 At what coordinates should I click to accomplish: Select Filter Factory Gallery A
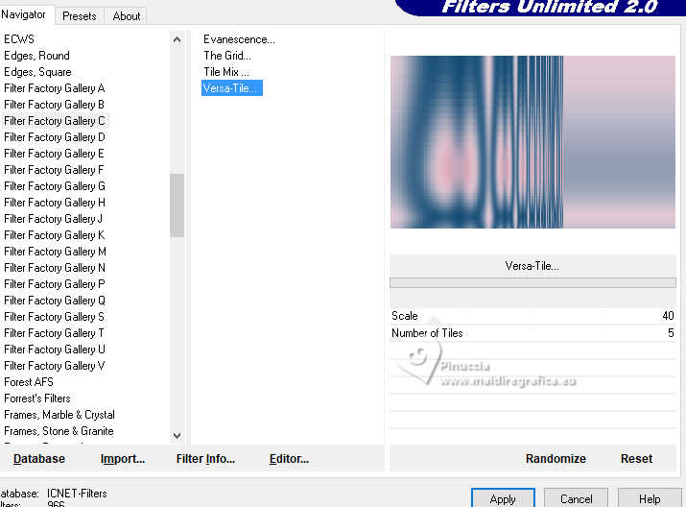[55, 88]
